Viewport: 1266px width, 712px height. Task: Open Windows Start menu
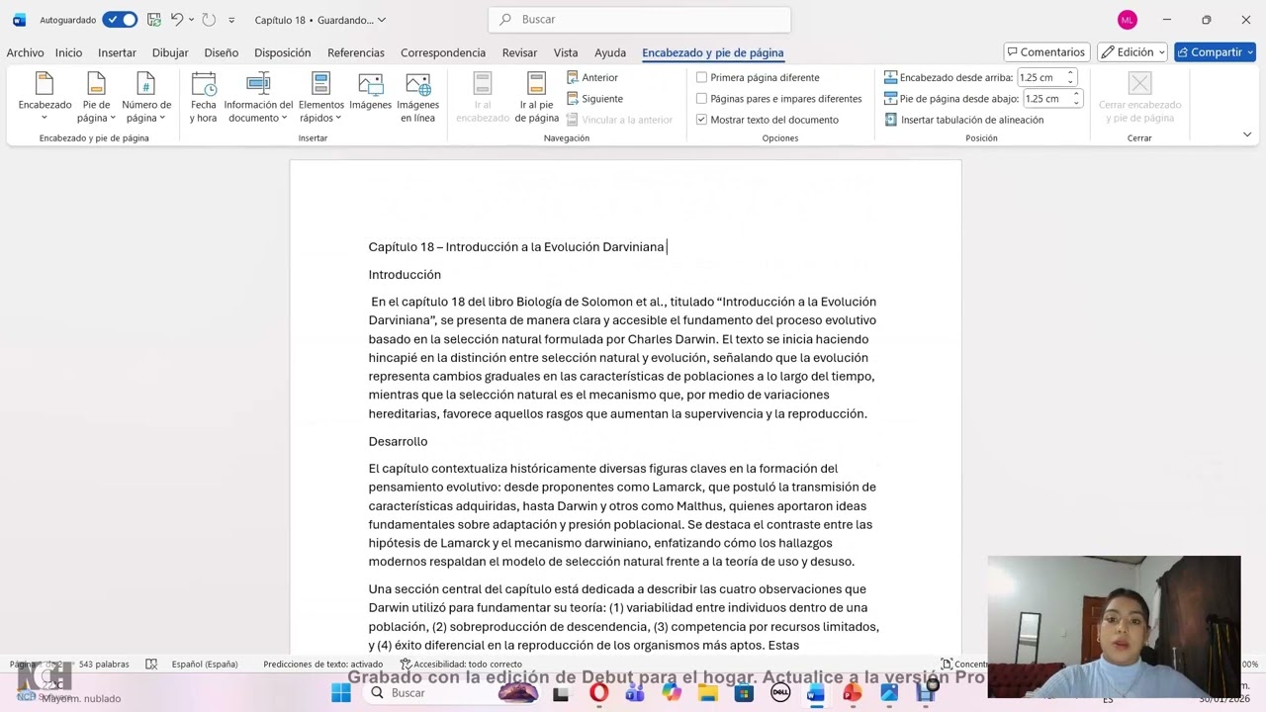coord(341,693)
